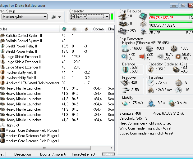Click the Cargohold: 345 m3 text
193x159 pixels.
click(133, 118)
